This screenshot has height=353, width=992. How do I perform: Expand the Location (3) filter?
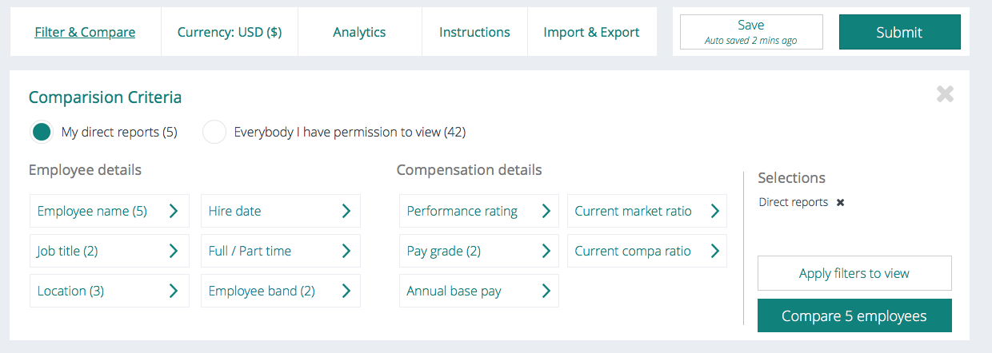point(109,291)
